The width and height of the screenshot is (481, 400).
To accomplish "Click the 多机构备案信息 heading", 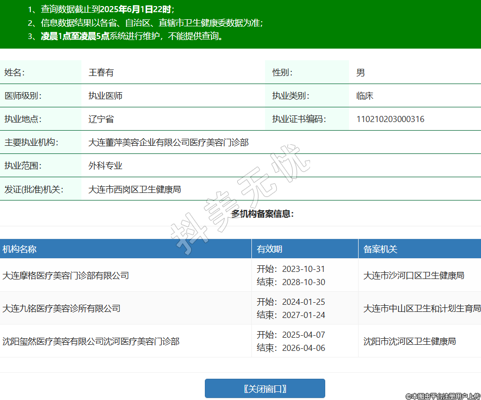I will (x=263, y=214).
